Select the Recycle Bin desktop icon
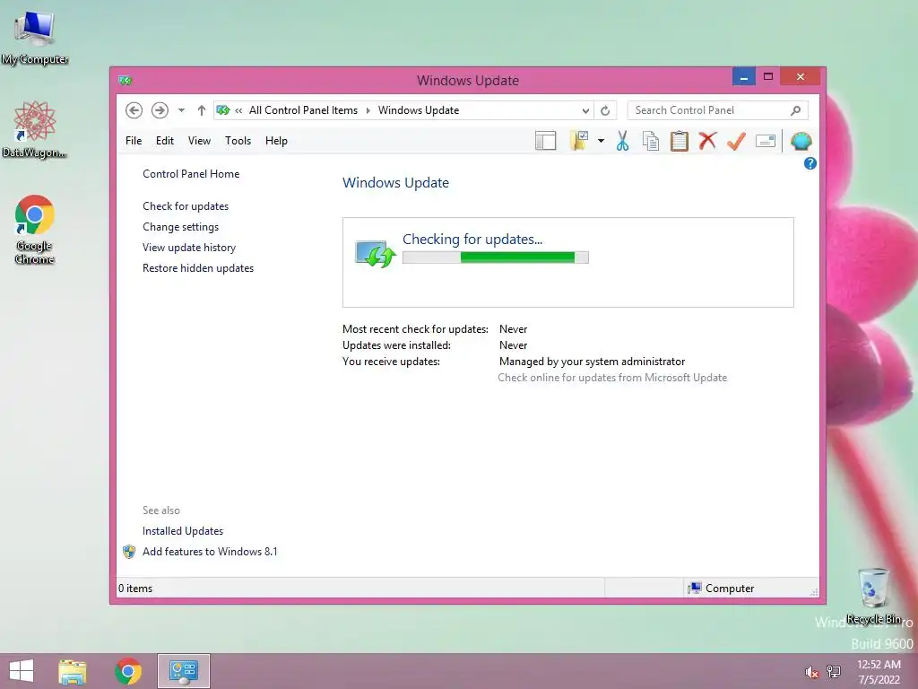918x689 pixels. [x=874, y=596]
